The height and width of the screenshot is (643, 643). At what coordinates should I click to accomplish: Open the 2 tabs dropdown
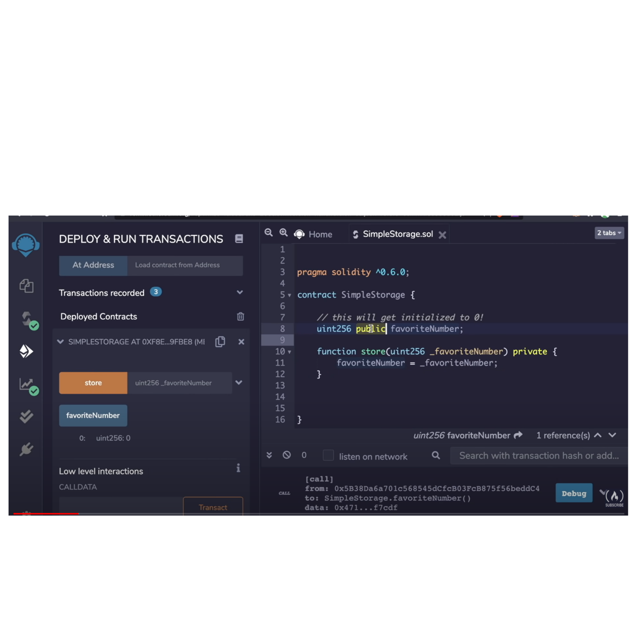(609, 233)
